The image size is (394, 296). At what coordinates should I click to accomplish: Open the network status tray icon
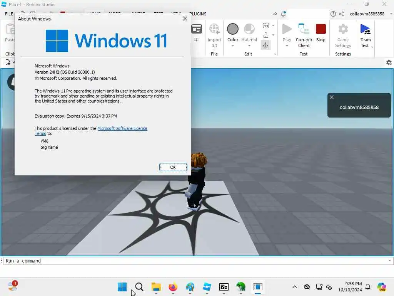319,287
